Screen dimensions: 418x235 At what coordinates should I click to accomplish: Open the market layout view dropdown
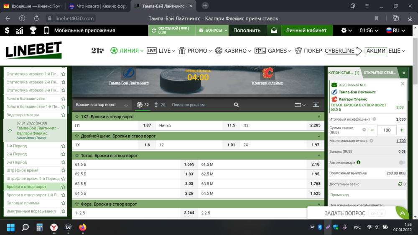tap(300, 105)
